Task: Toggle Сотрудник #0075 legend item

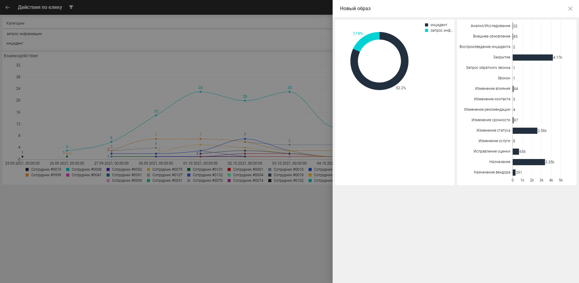Action: tap(164, 169)
